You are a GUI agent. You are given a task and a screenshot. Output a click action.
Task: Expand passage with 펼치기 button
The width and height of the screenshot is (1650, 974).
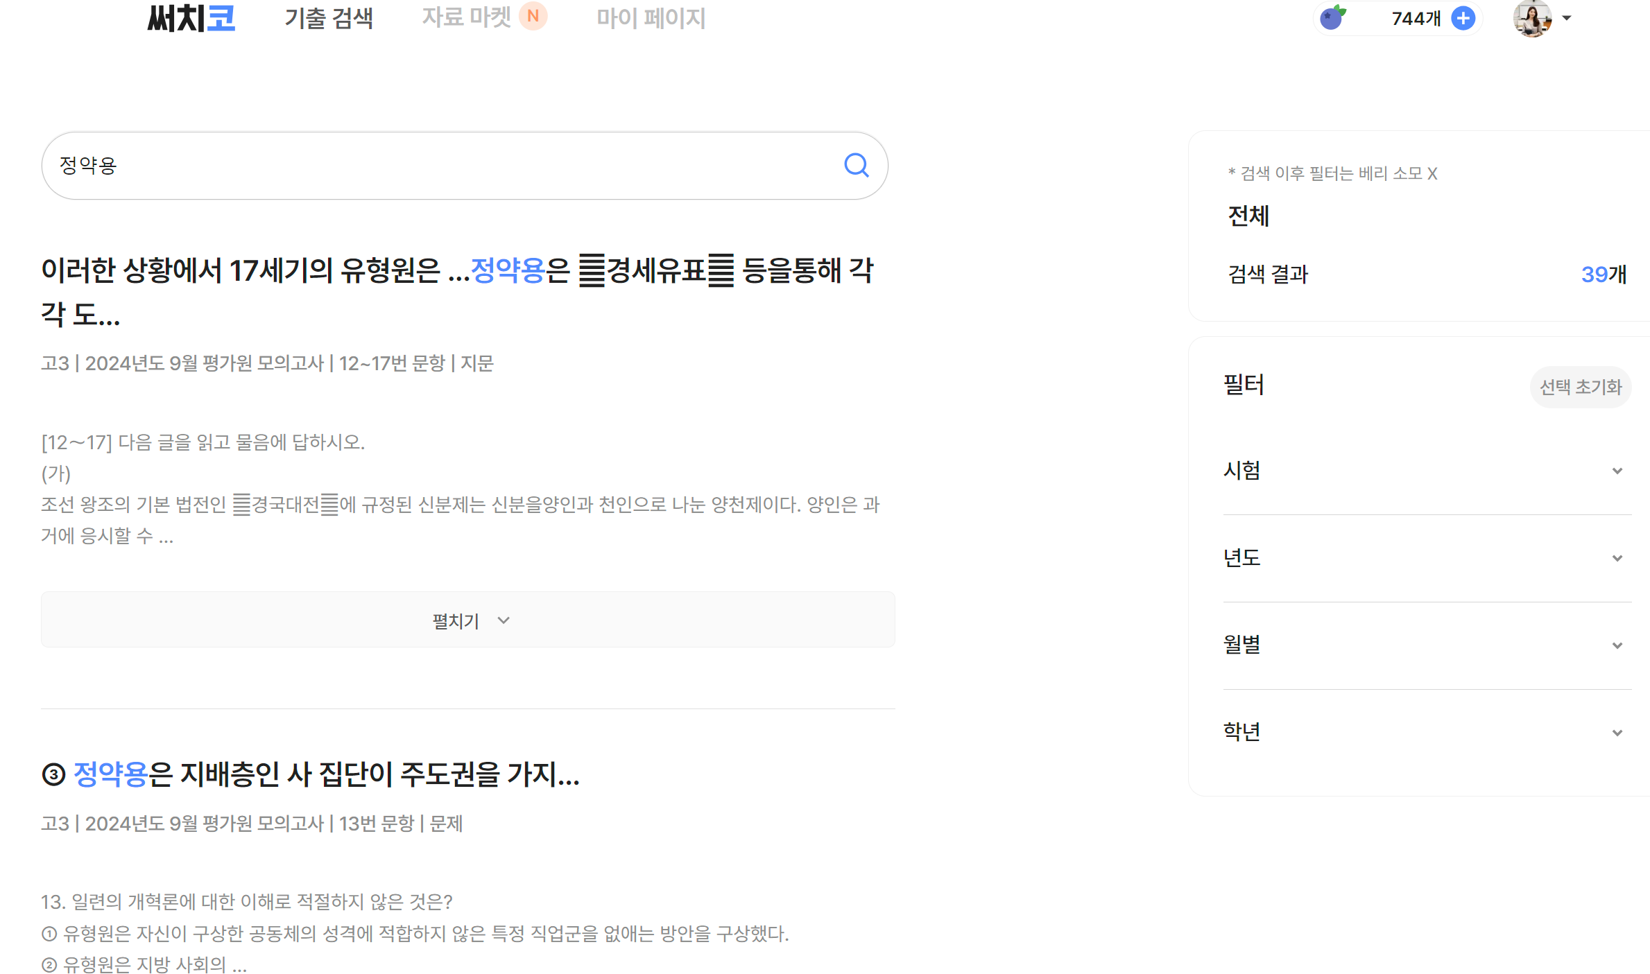click(468, 620)
